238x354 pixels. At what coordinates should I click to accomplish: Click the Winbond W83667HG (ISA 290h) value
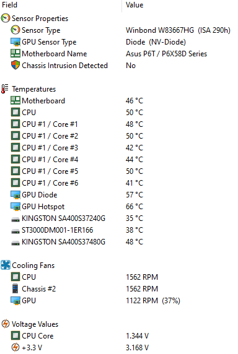(x=178, y=30)
